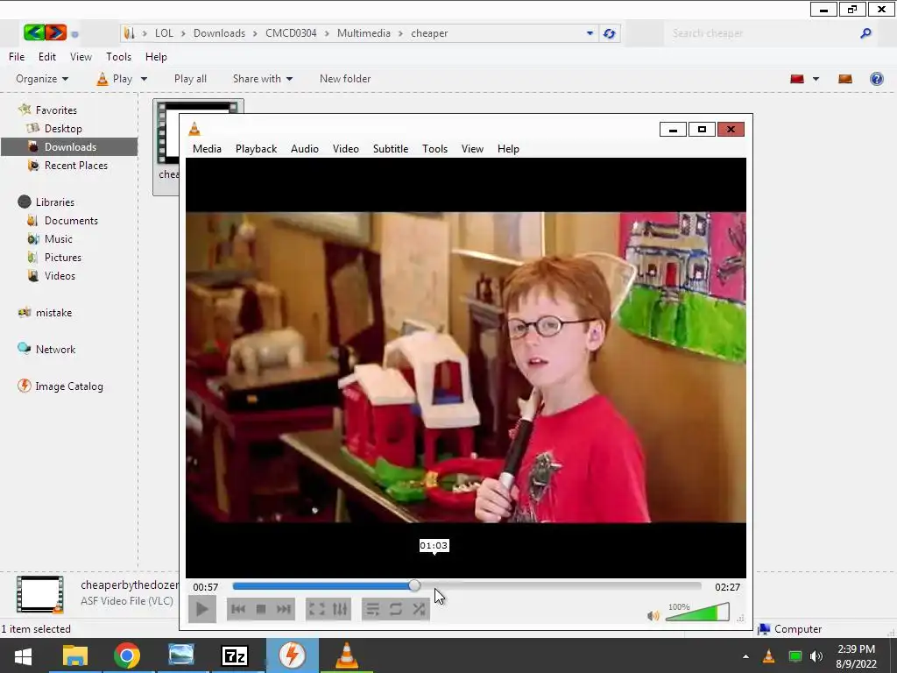Screen dimensions: 897x673
Task: Open recent locations dropdown beside nav arrows
Action: (74, 34)
